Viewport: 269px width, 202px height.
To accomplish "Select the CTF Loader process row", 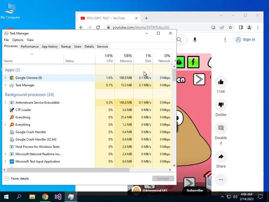I will tap(87, 110).
